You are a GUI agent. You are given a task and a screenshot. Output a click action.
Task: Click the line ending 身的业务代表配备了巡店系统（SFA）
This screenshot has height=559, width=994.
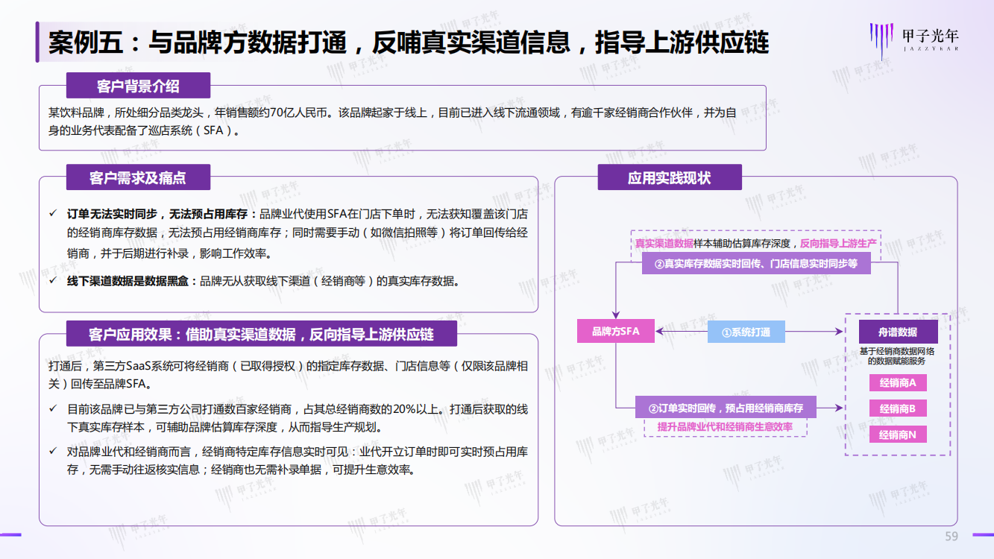(x=145, y=130)
